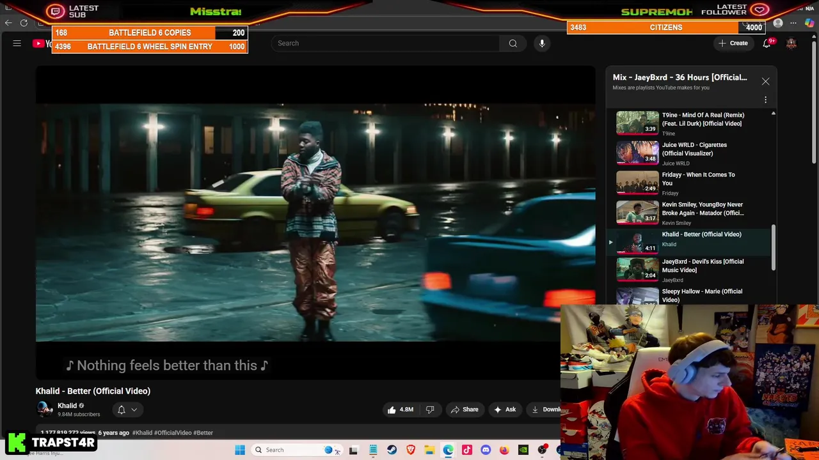819x460 pixels.
Task: Open the browser profile icon
Action: pos(778,24)
